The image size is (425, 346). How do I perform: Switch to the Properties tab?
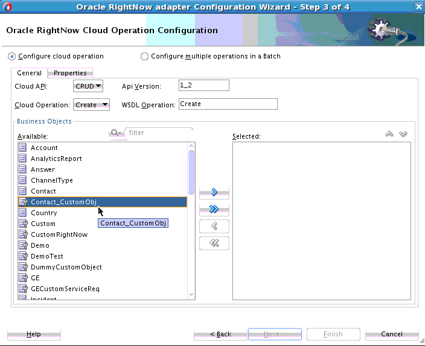pos(70,73)
